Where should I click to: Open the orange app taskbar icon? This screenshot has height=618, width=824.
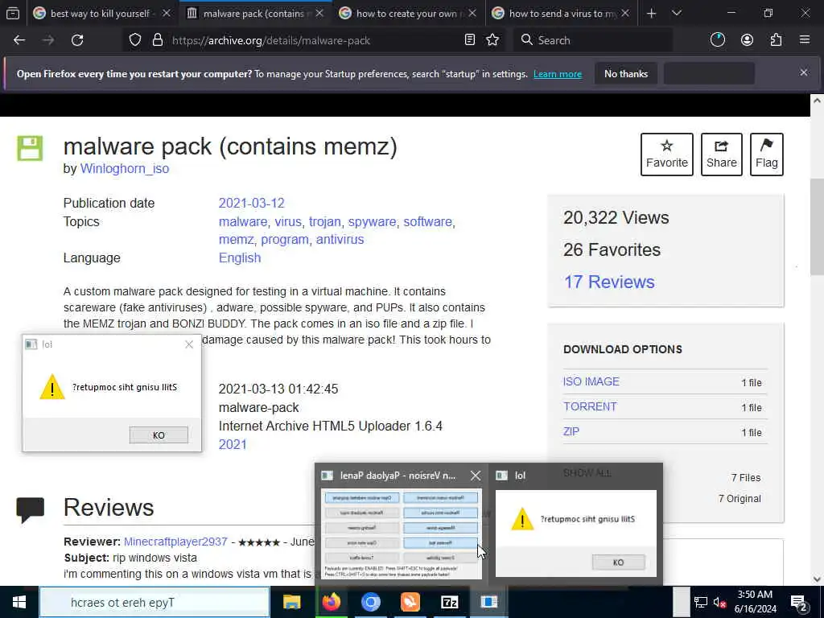point(410,602)
